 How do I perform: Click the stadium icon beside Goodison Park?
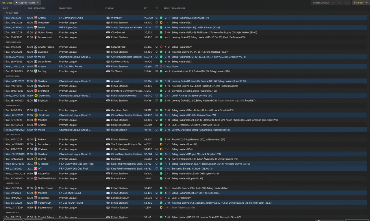pyautogui.click(x=108, y=110)
